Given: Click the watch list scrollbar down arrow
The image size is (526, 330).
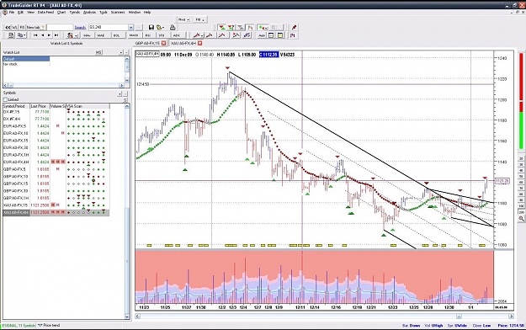Looking at the screenshot, I should (127, 80).
